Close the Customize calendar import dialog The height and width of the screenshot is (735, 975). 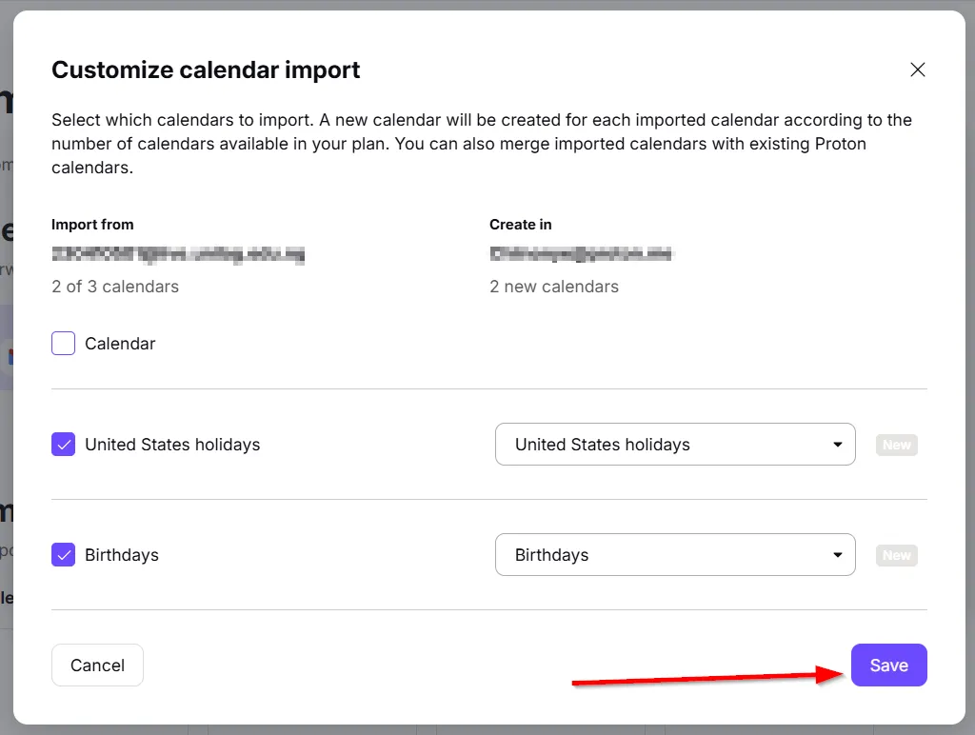tap(917, 70)
